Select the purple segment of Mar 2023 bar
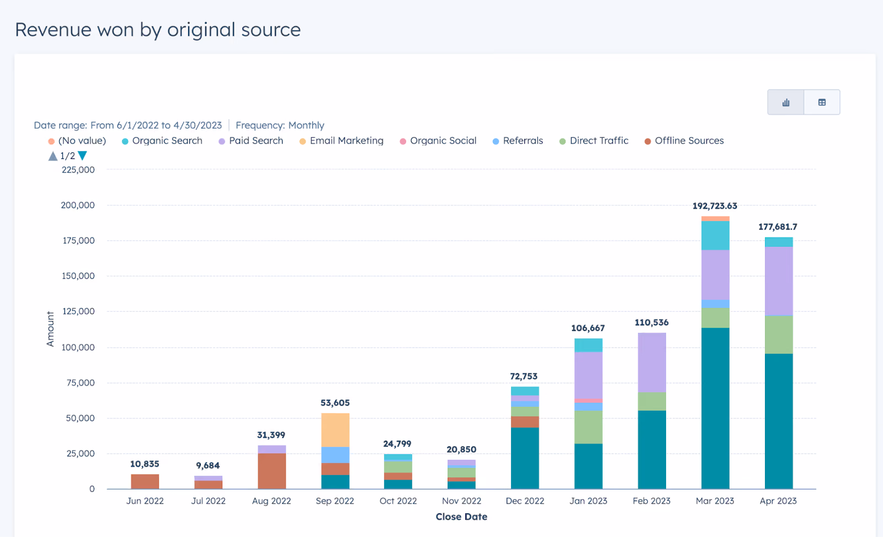 [x=715, y=275]
